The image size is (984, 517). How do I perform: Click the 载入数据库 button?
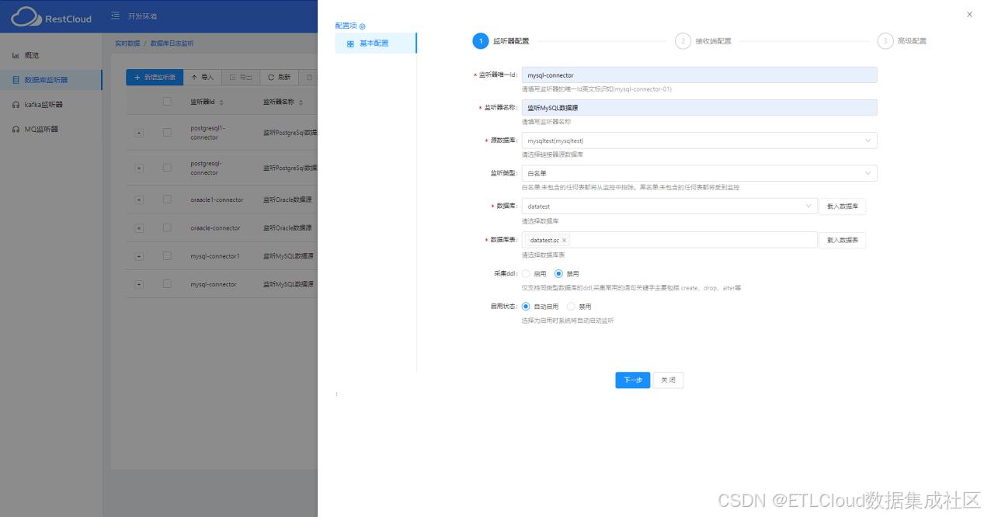click(843, 206)
